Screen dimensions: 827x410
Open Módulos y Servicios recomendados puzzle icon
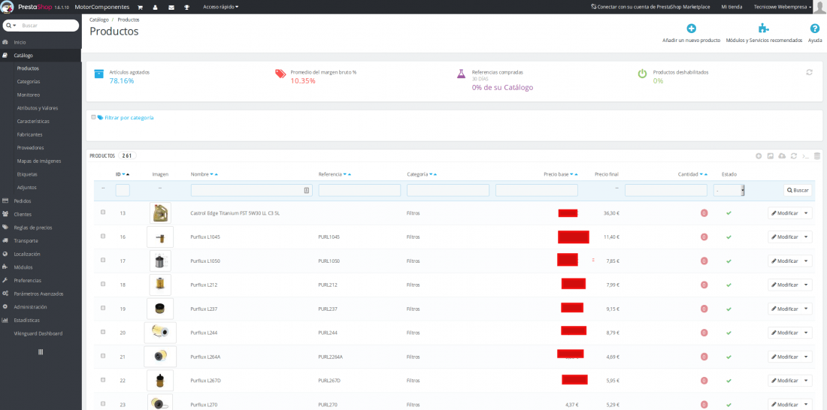point(763,29)
